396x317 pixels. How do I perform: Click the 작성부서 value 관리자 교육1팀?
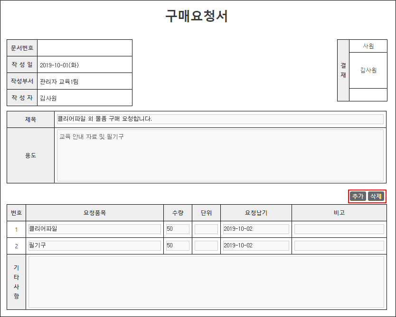pos(59,82)
